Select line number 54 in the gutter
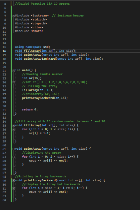This screenshot has width=140, height=210. 4,200
